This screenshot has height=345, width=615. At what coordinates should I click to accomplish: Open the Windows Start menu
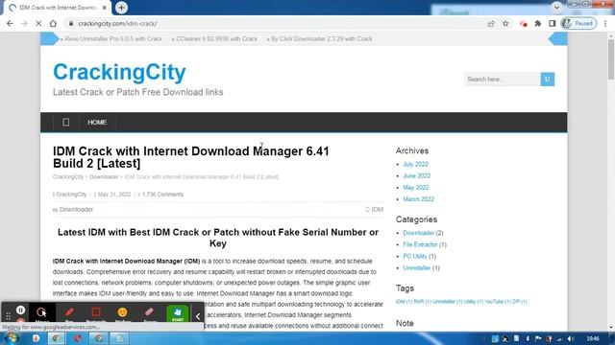[11, 338]
